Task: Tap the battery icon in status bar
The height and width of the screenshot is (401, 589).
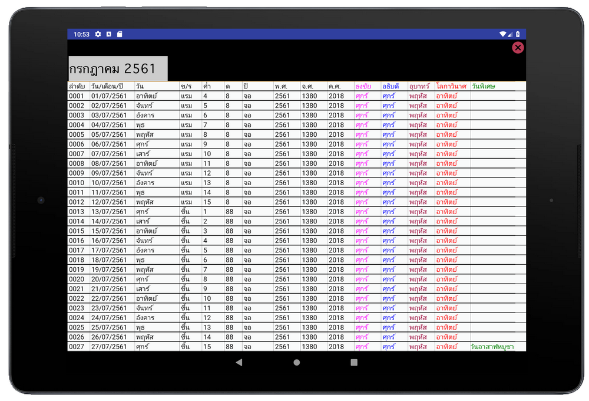Action: (518, 34)
